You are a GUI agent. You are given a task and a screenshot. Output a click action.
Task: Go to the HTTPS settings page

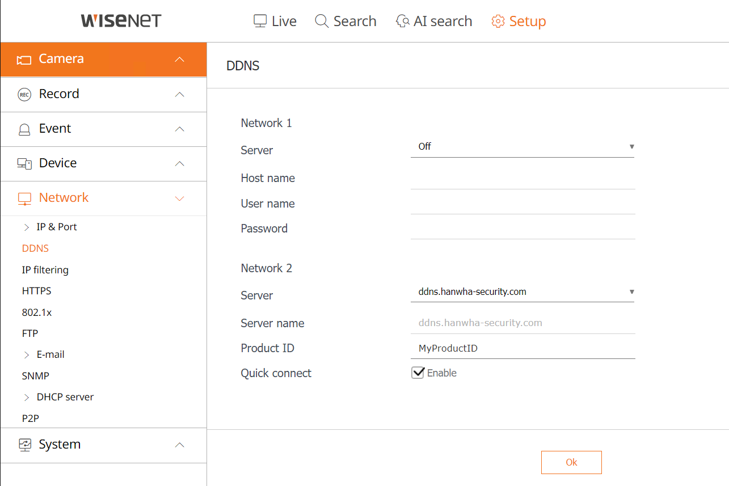36,291
